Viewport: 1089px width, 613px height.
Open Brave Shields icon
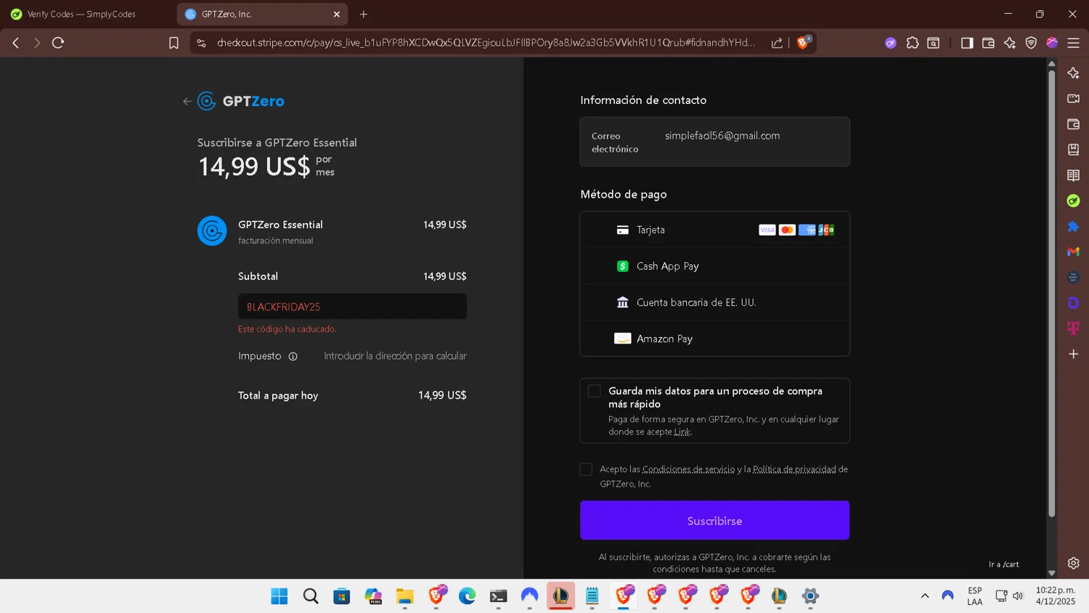(x=803, y=42)
